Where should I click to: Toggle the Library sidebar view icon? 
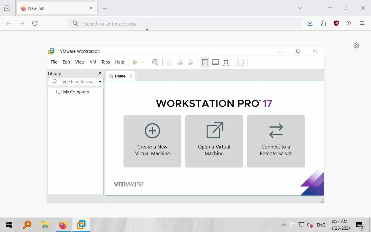coord(205,62)
